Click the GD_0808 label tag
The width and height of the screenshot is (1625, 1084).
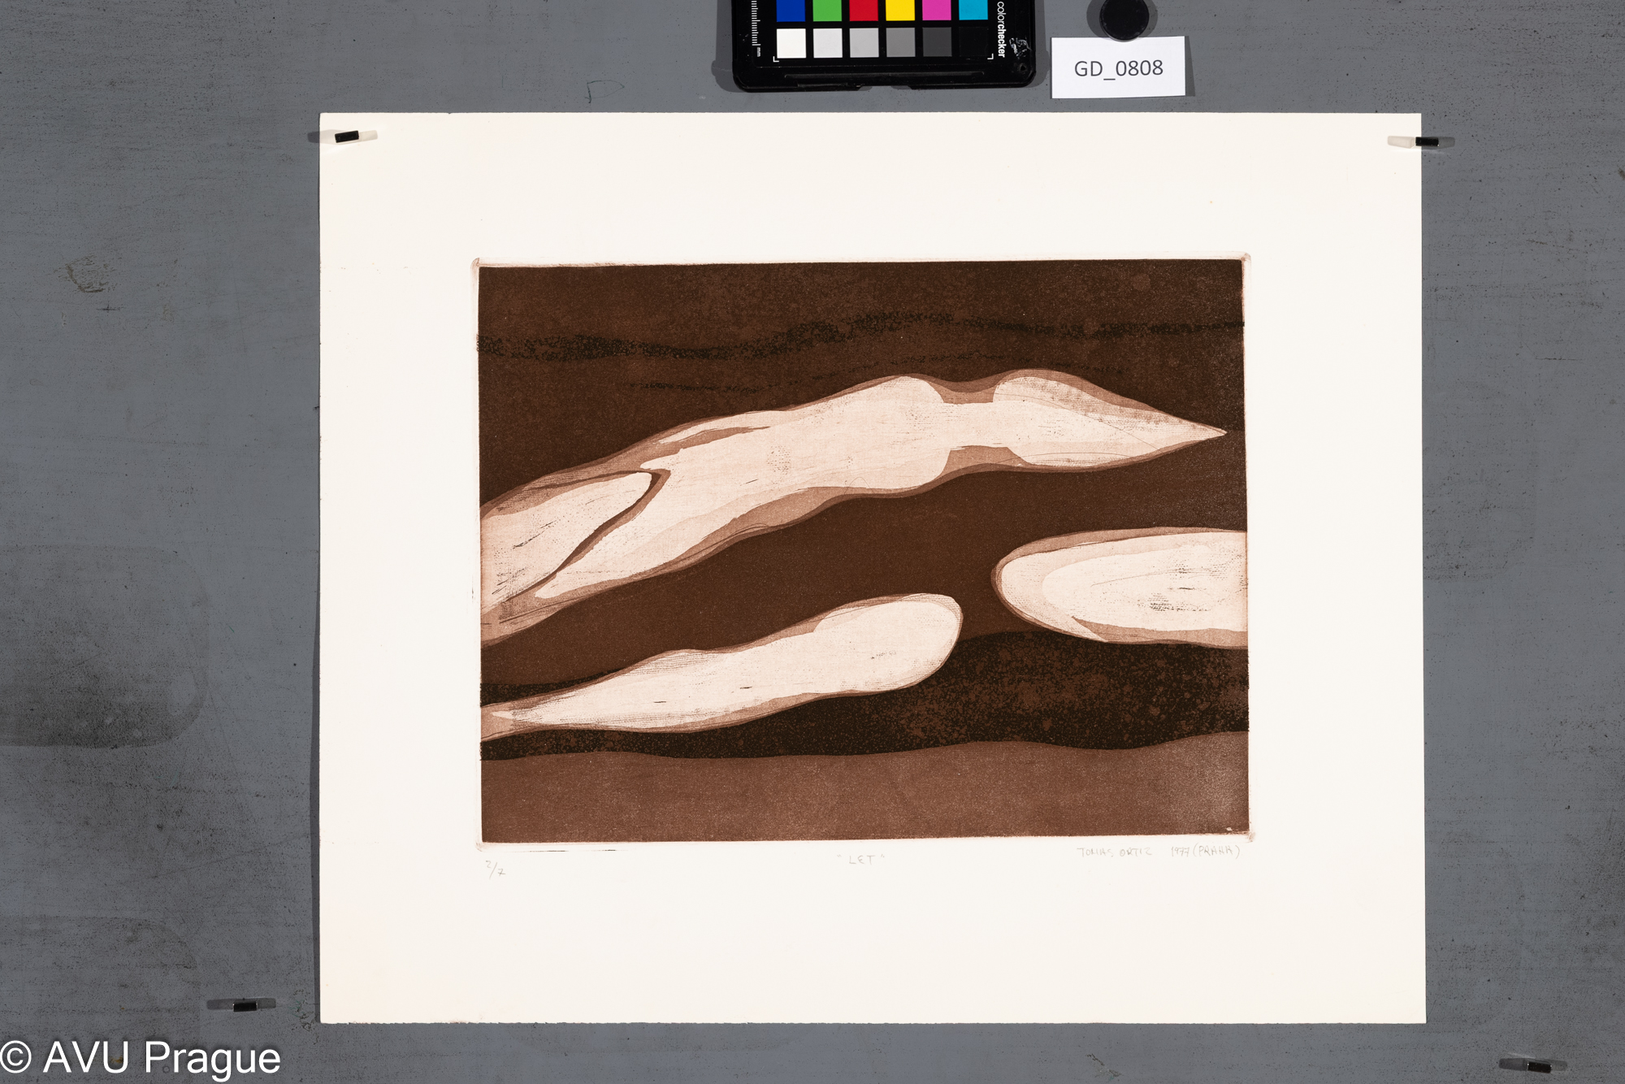pos(1118,68)
